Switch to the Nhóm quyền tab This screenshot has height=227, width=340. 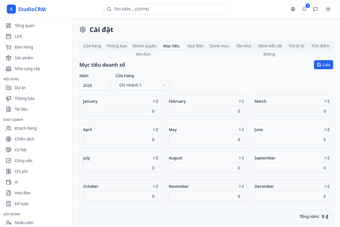tap(144, 46)
